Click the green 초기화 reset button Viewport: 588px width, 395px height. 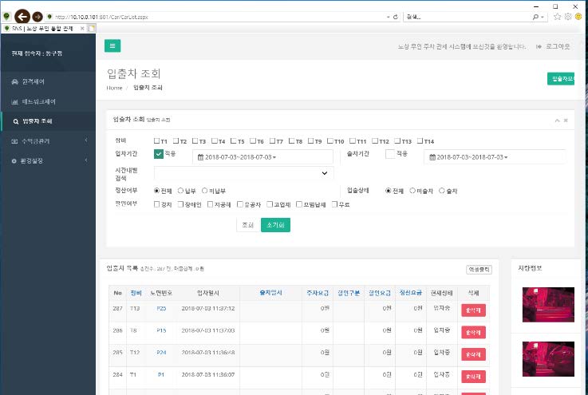tap(275, 225)
